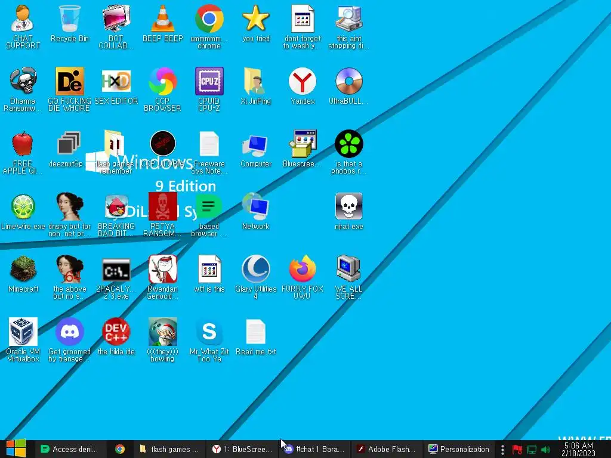
Task: Switch to Yandex '1: BlueScree...' taskbar item
Action: (x=242, y=449)
